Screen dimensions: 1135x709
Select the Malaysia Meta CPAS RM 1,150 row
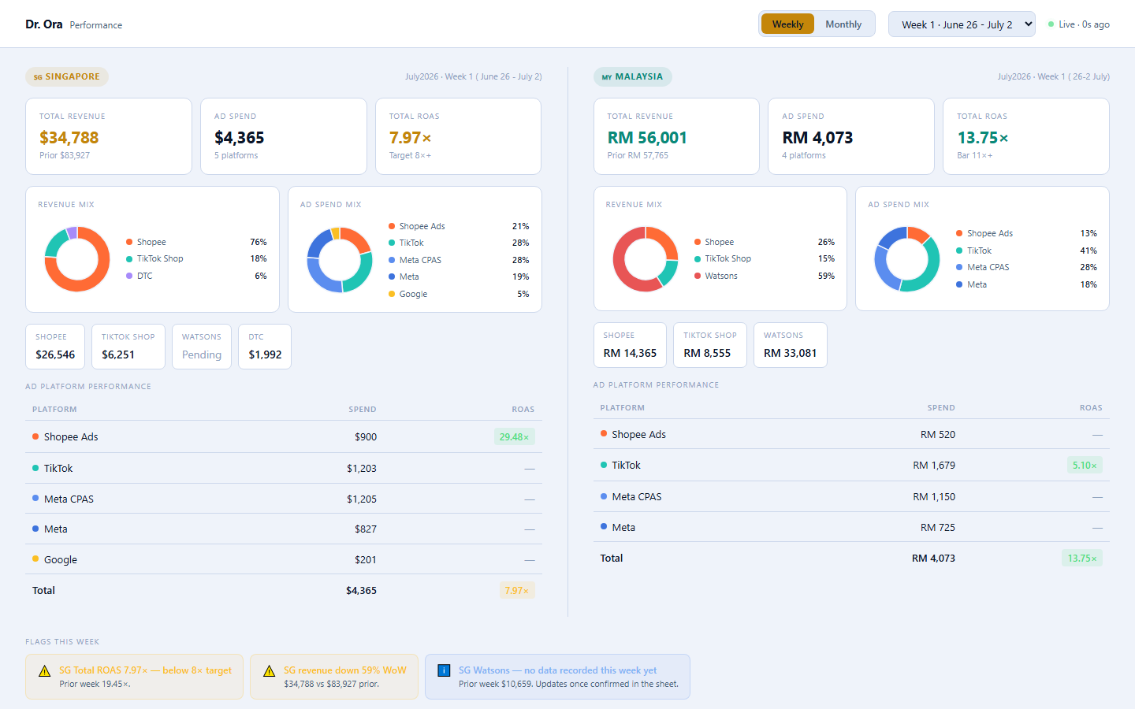(851, 496)
